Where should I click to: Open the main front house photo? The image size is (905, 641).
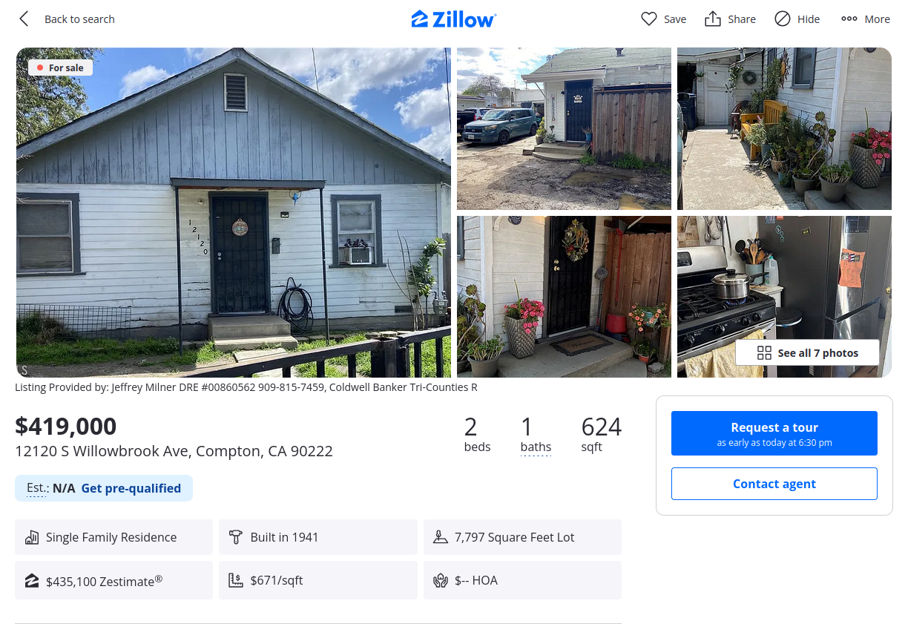click(x=233, y=212)
